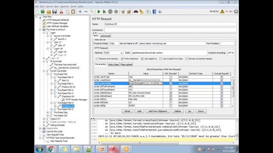Expand the Purchase Dog node
Viewport: 273px width, 153px height.
[x=48, y=112]
